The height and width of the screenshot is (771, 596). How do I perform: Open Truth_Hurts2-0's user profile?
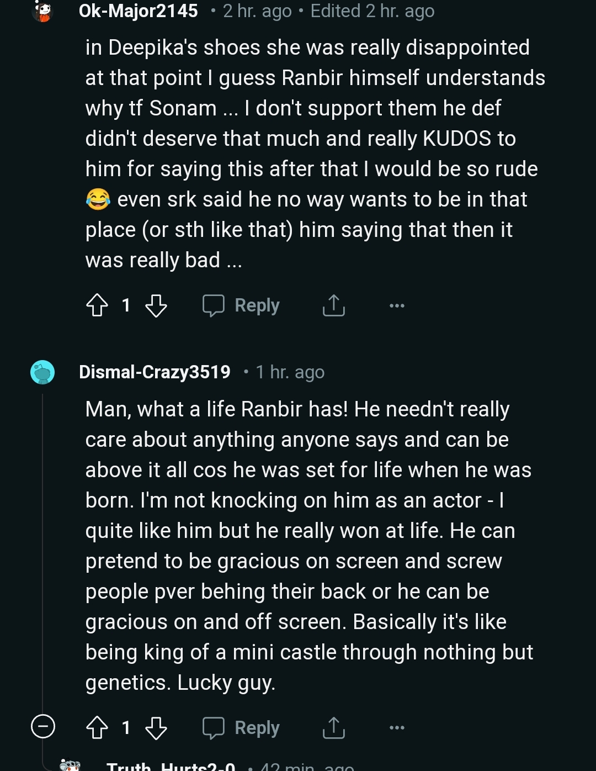point(171,767)
